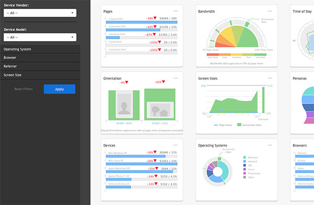This screenshot has width=314, height=205.
Task: Select the Samsung Galaxy S5 device bar
Action: click(x=118, y=187)
